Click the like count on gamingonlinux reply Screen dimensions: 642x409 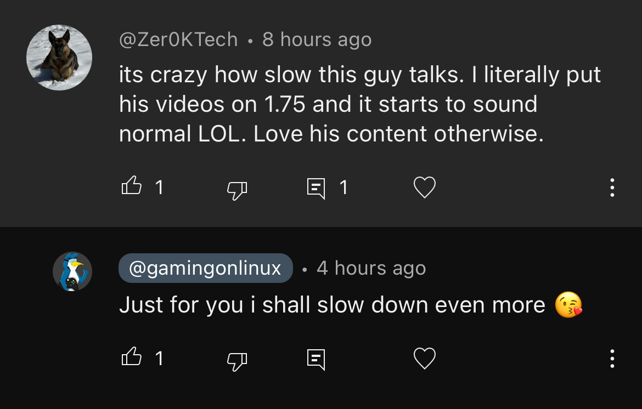click(x=159, y=359)
